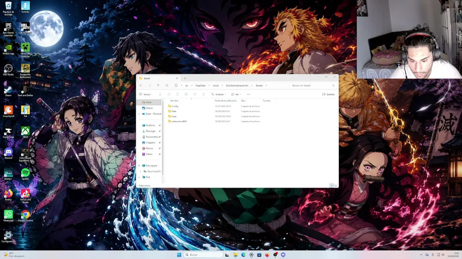The image size is (462, 259).
Task: Open Descargas quick access folder
Action: (x=150, y=131)
